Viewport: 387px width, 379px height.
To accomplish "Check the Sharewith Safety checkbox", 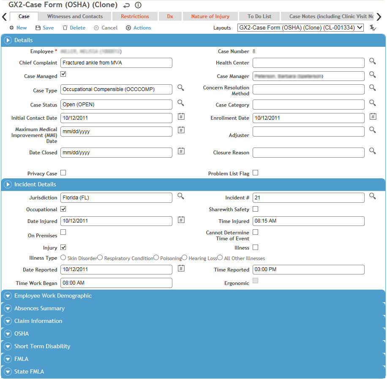I will point(256,209).
